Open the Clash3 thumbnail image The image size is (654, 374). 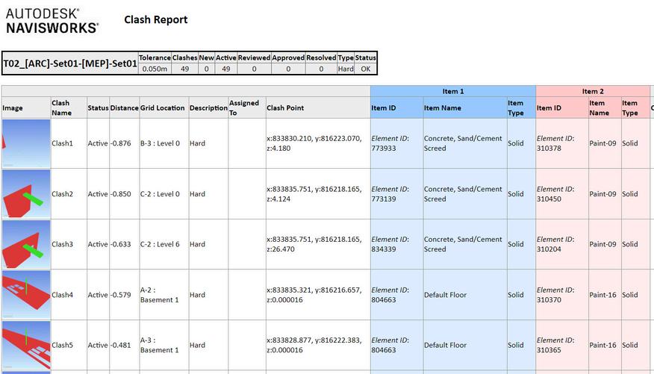click(x=26, y=244)
